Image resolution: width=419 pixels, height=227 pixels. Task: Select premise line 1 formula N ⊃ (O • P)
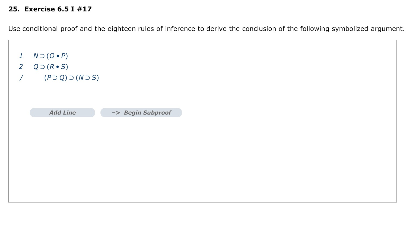coord(50,56)
